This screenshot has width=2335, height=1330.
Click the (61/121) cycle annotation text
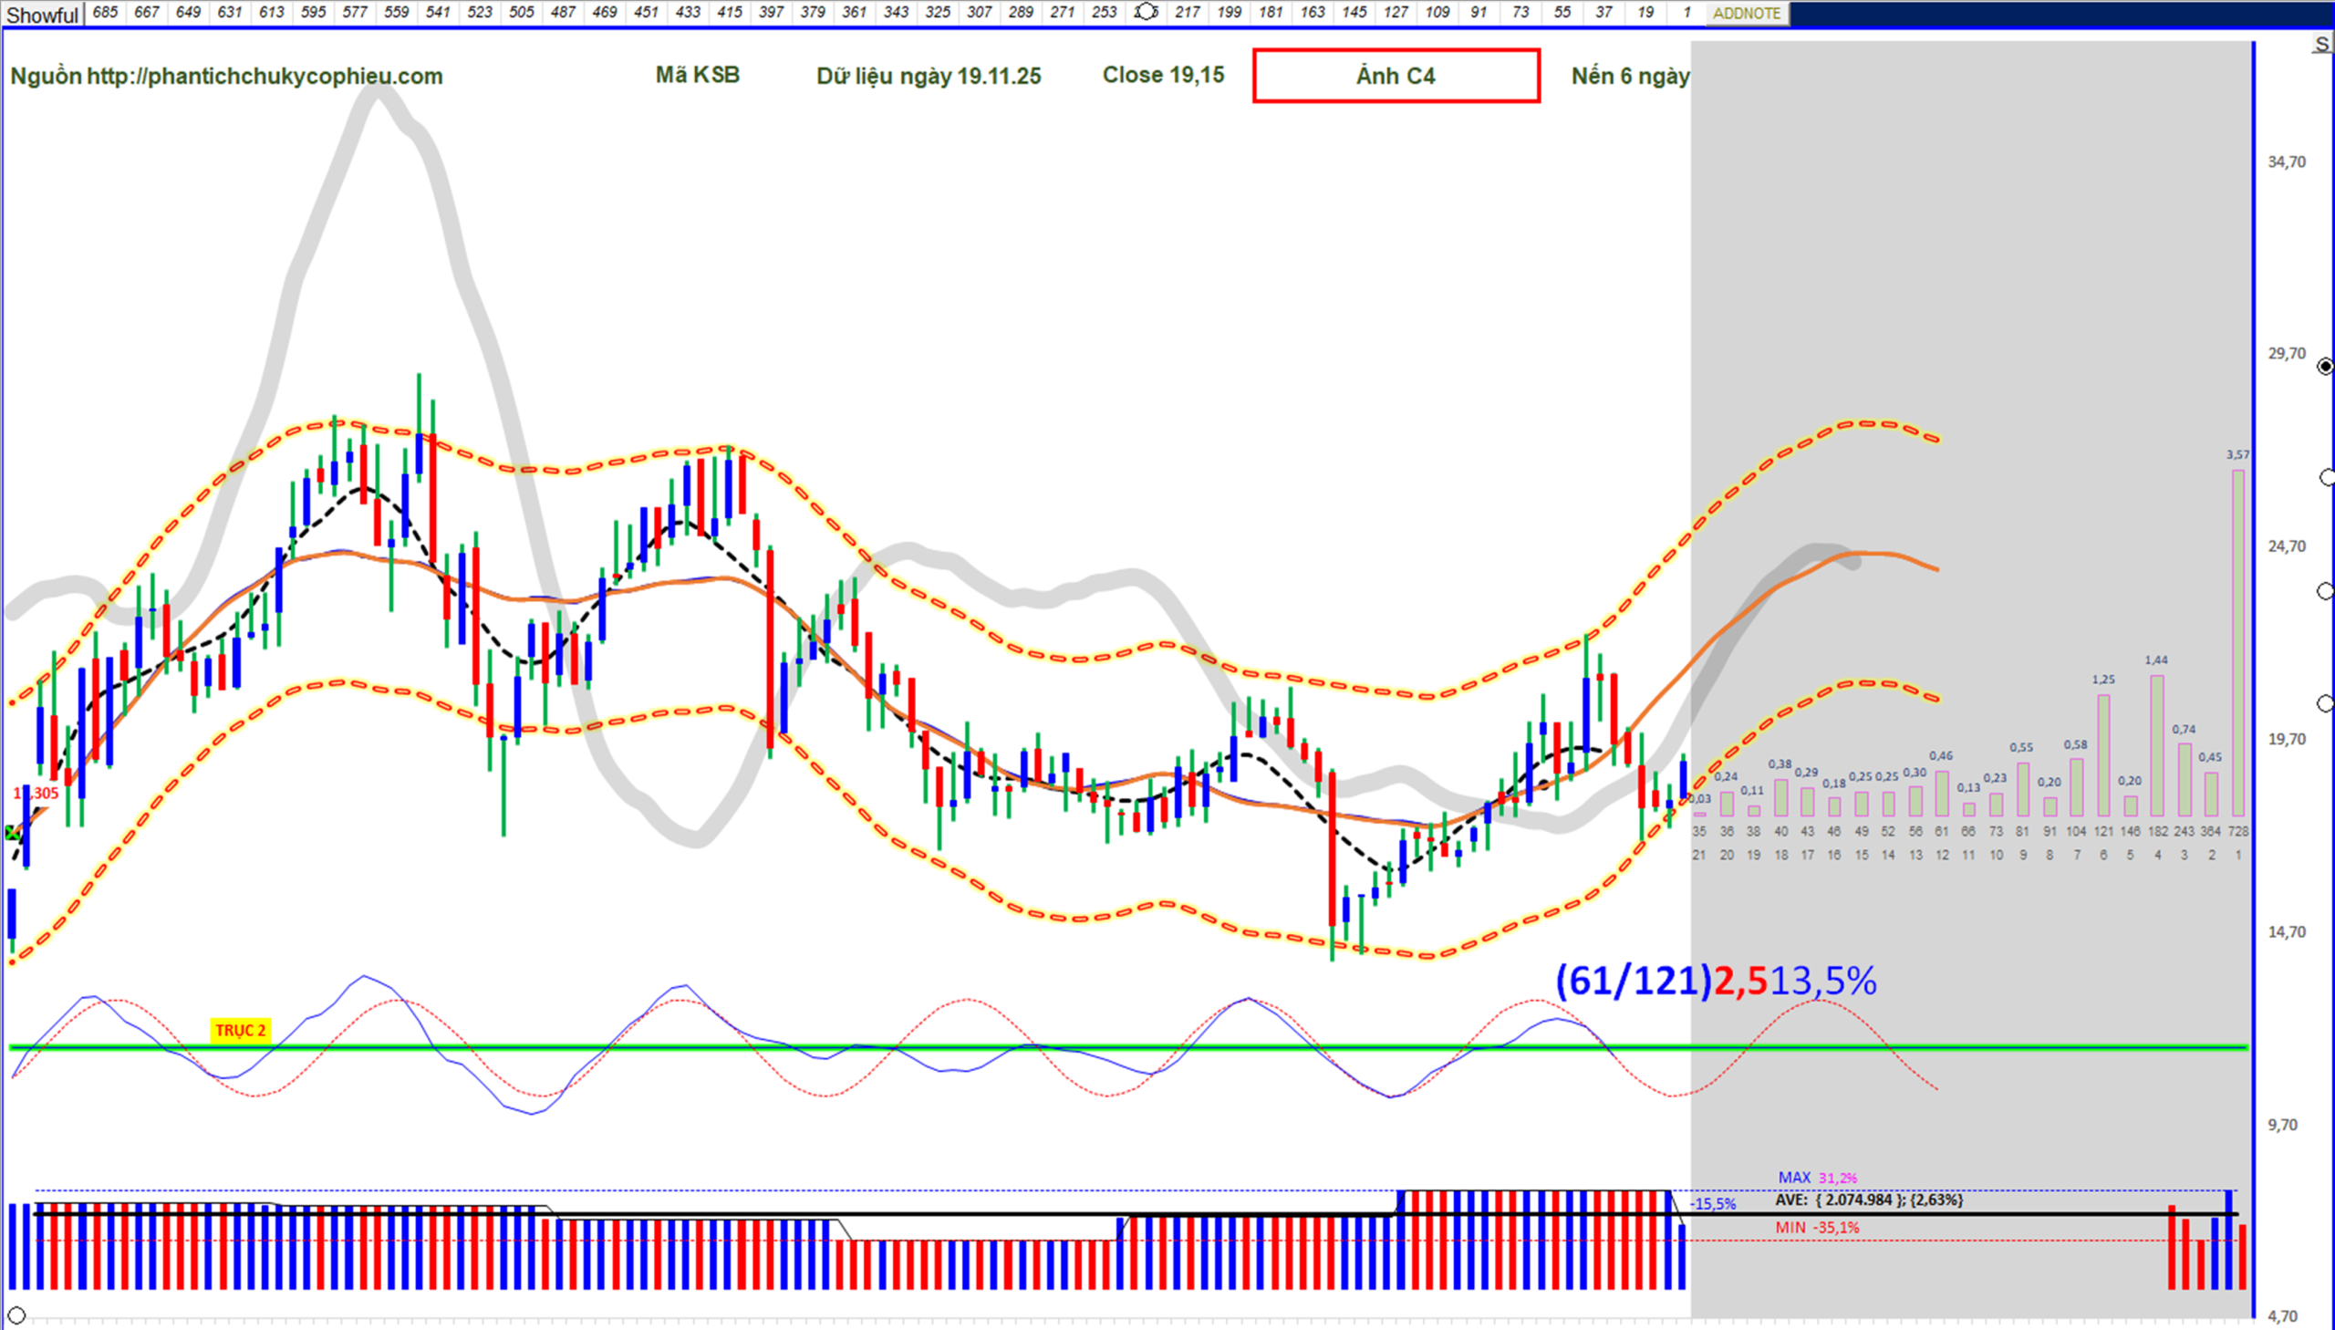(1633, 981)
